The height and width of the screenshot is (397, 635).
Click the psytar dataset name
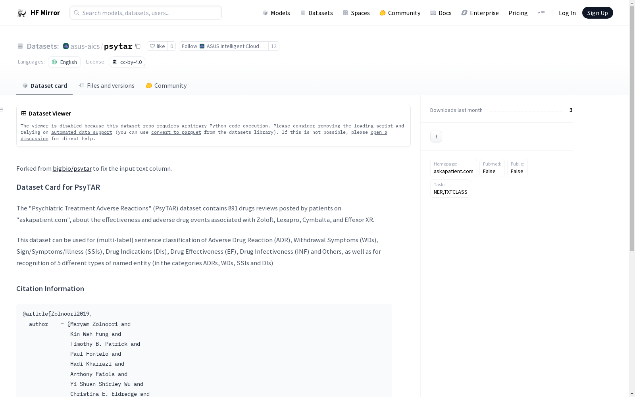pos(118,46)
